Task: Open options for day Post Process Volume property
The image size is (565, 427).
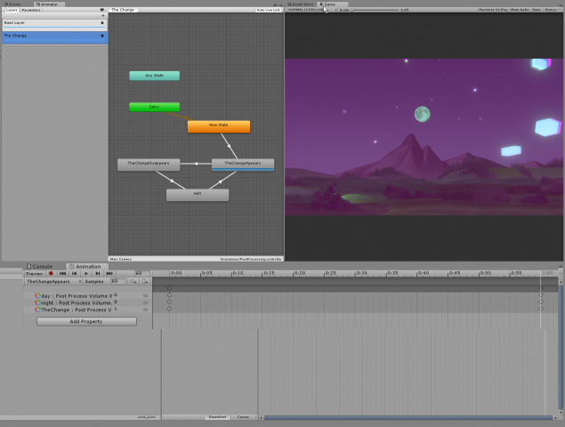Action: [x=145, y=295]
